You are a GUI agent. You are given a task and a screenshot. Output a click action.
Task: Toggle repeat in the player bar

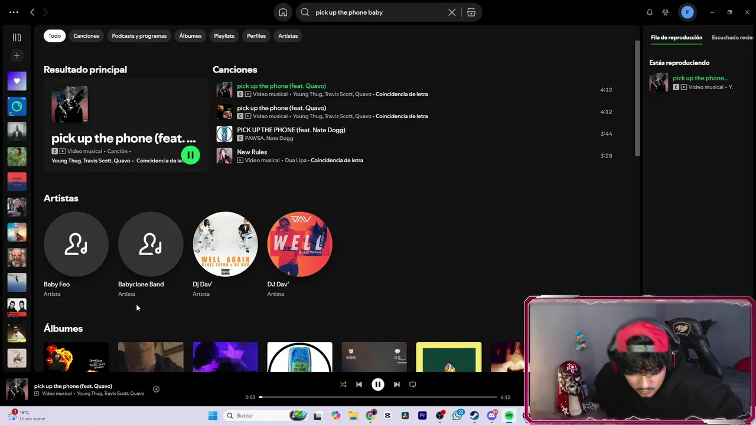click(413, 384)
